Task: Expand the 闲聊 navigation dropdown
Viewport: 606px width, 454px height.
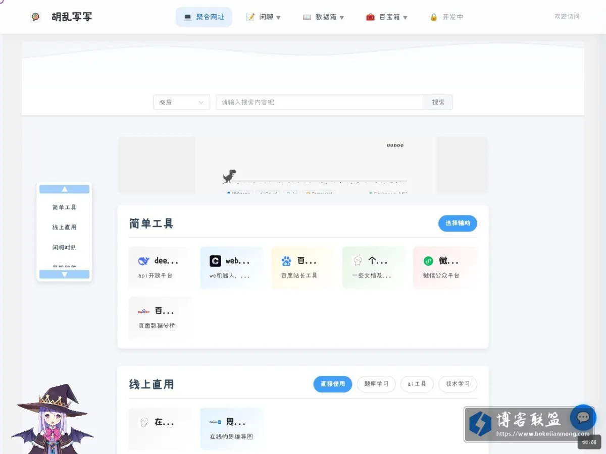Action: coord(263,17)
